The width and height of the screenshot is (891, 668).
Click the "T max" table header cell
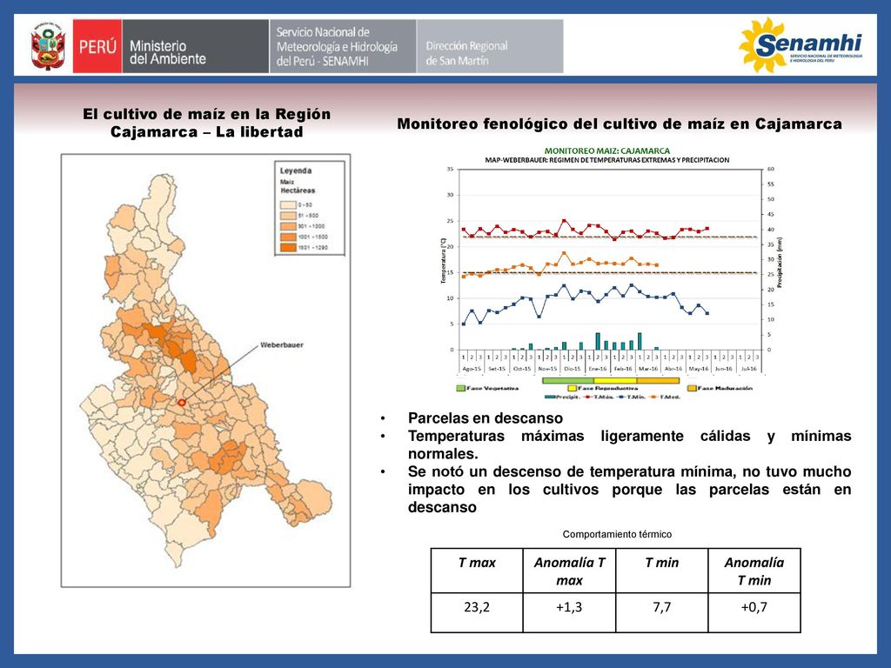[x=477, y=571]
